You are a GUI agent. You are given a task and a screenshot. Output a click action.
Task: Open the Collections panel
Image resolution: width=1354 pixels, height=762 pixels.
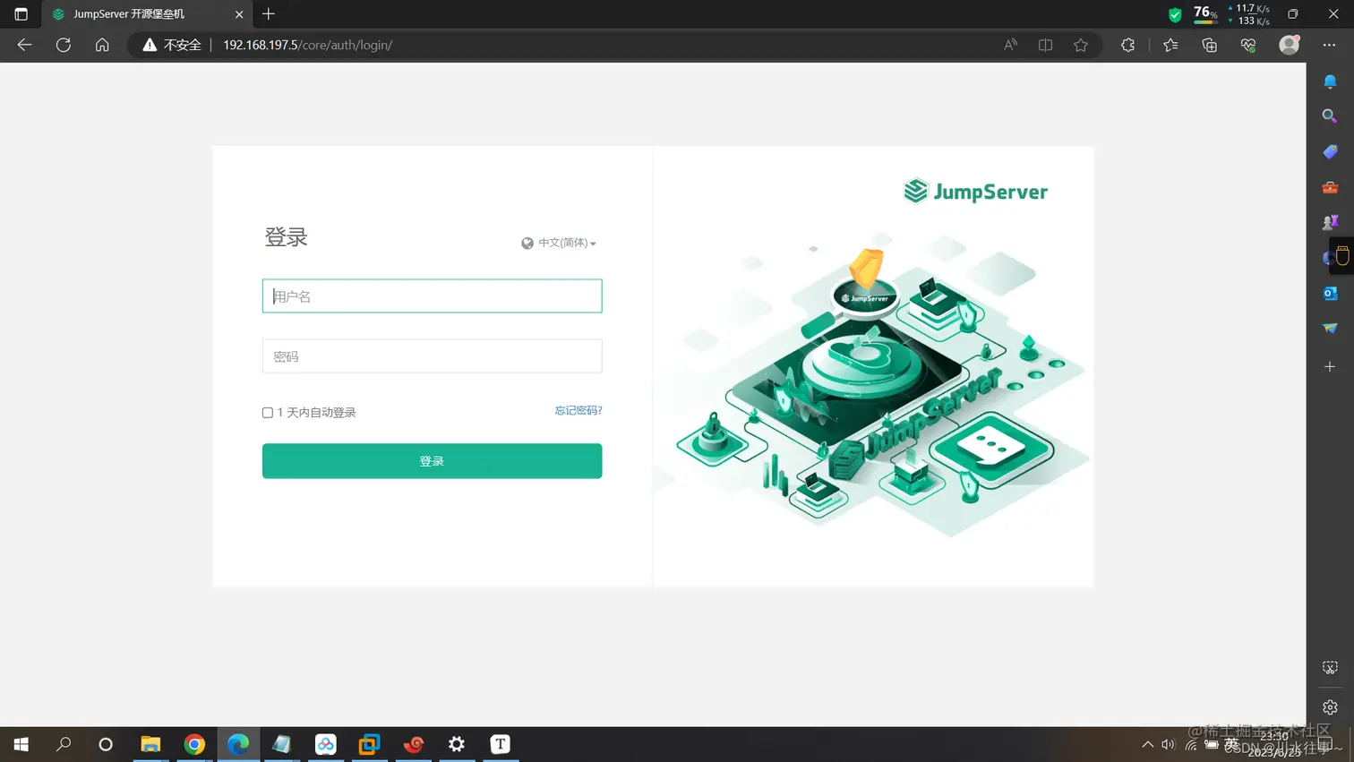tap(1210, 45)
